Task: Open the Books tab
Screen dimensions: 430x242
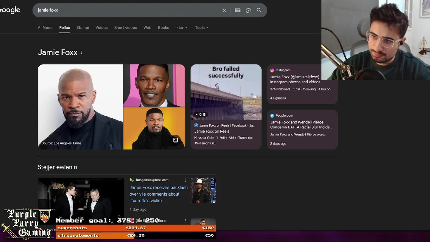Action: click(x=163, y=28)
